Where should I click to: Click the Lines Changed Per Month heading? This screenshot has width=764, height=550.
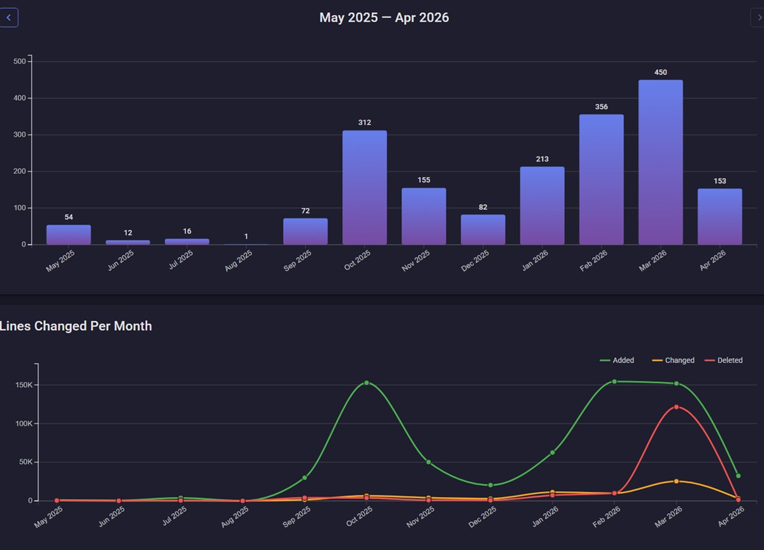(76, 326)
